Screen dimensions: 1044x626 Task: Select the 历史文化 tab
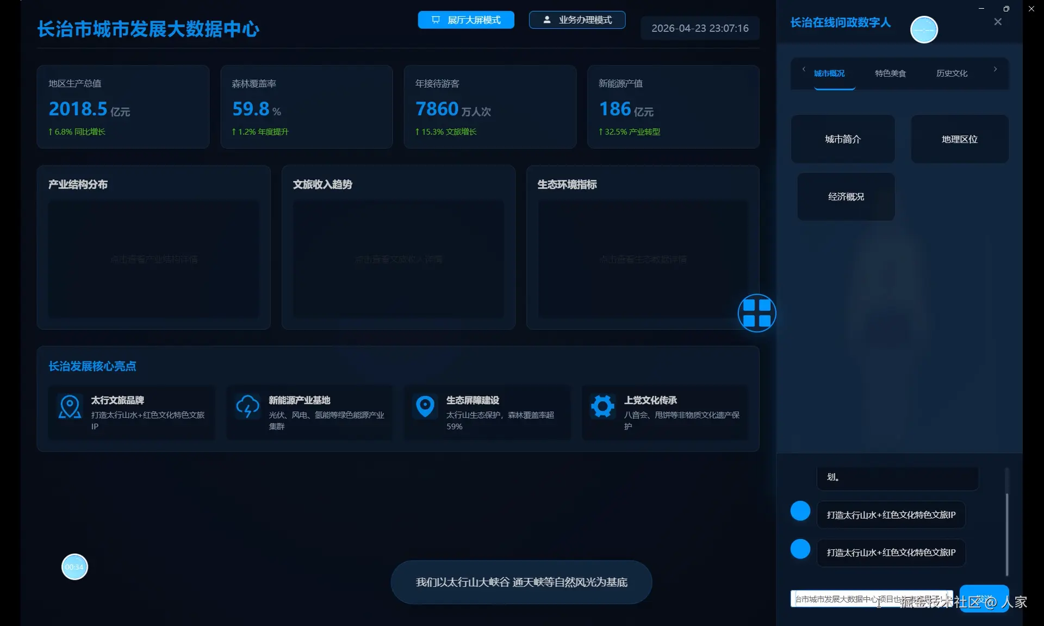point(952,73)
